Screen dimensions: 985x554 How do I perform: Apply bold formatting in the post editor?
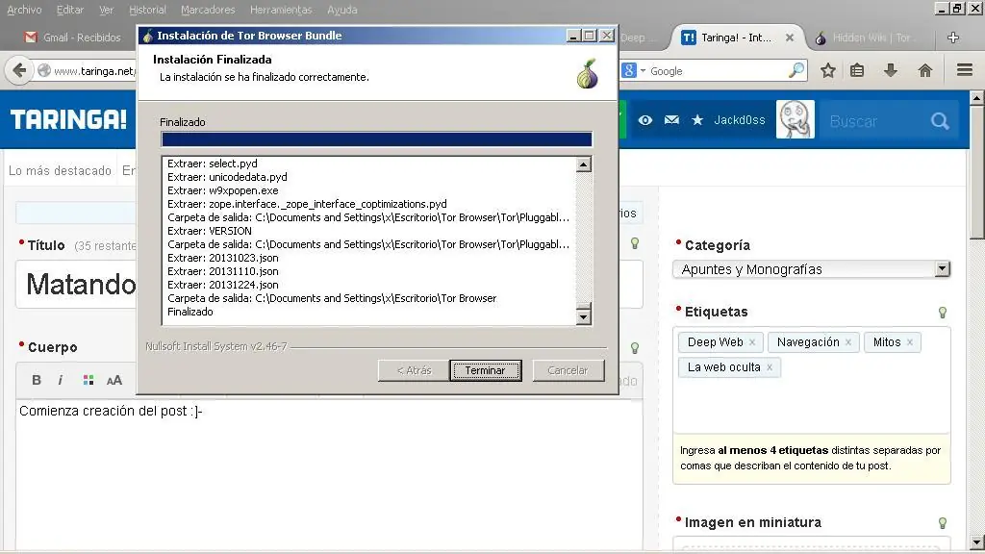click(37, 380)
